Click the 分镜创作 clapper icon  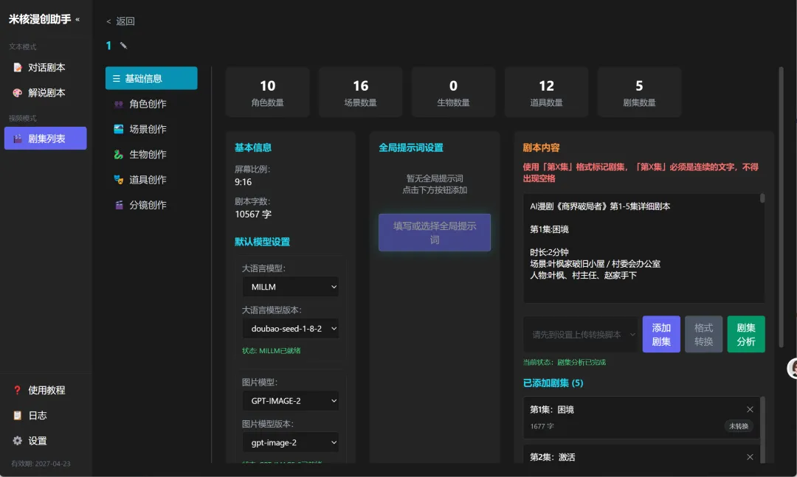pyautogui.click(x=118, y=205)
